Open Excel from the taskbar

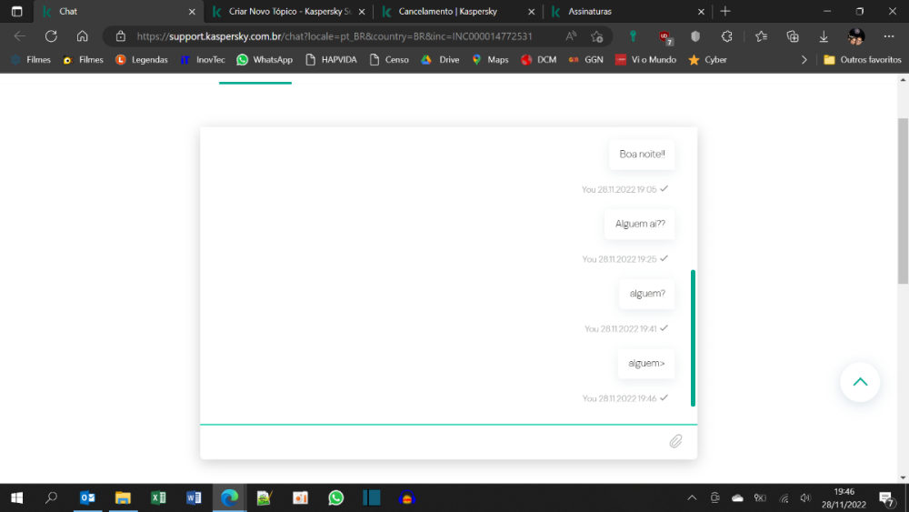tap(158, 498)
